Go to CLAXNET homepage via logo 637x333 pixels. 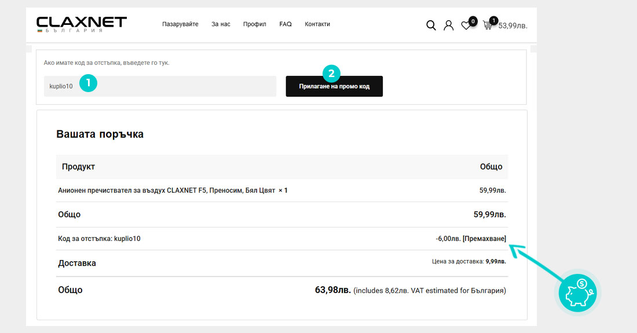[82, 24]
